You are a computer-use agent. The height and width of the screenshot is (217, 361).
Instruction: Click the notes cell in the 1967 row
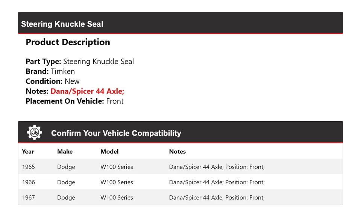217,197
